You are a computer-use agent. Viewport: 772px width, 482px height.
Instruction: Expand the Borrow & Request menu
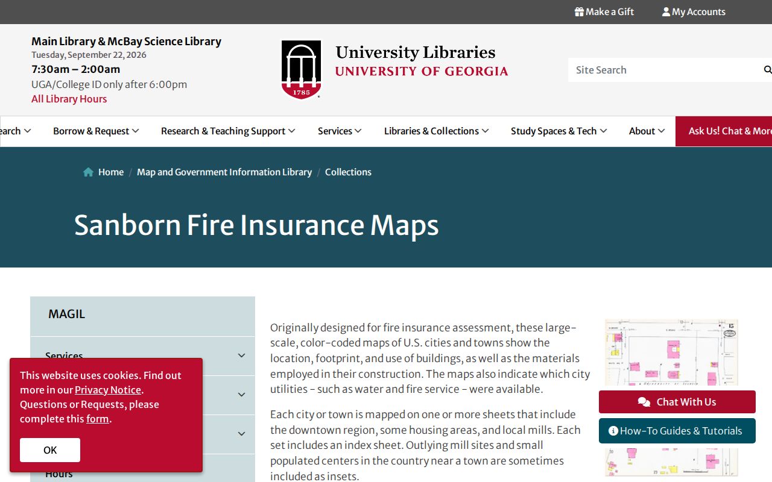point(96,131)
